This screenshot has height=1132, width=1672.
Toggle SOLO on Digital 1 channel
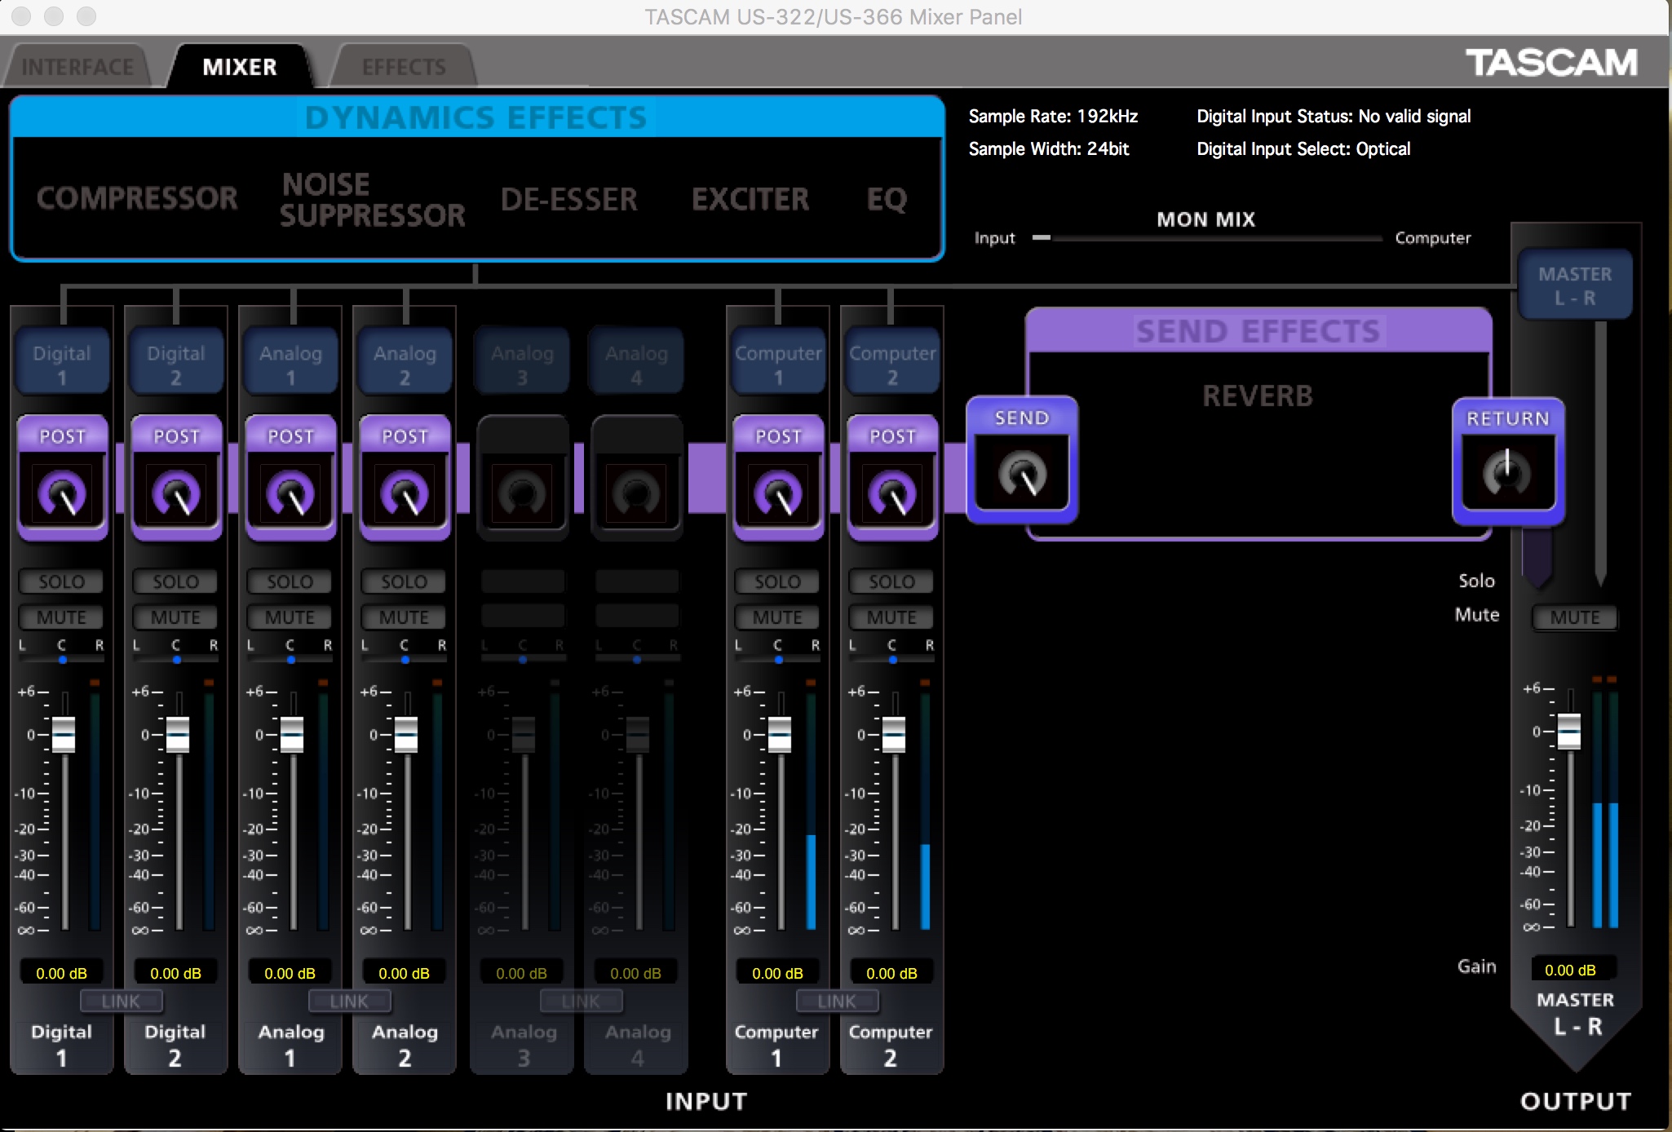click(62, 581)
